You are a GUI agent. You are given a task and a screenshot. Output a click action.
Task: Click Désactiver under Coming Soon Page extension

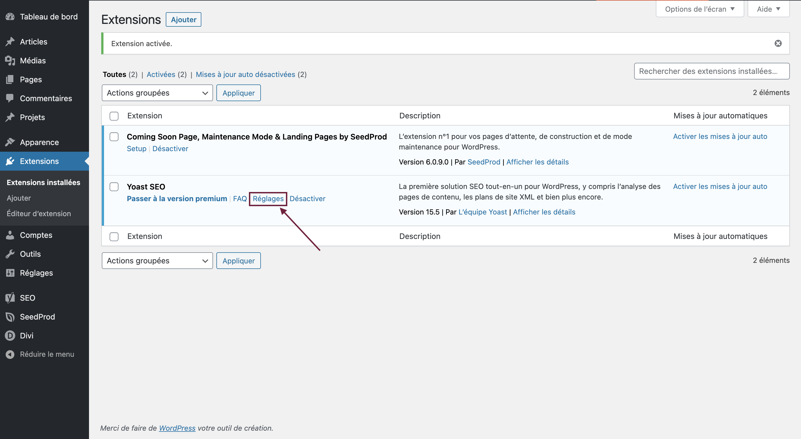[170, 148]
